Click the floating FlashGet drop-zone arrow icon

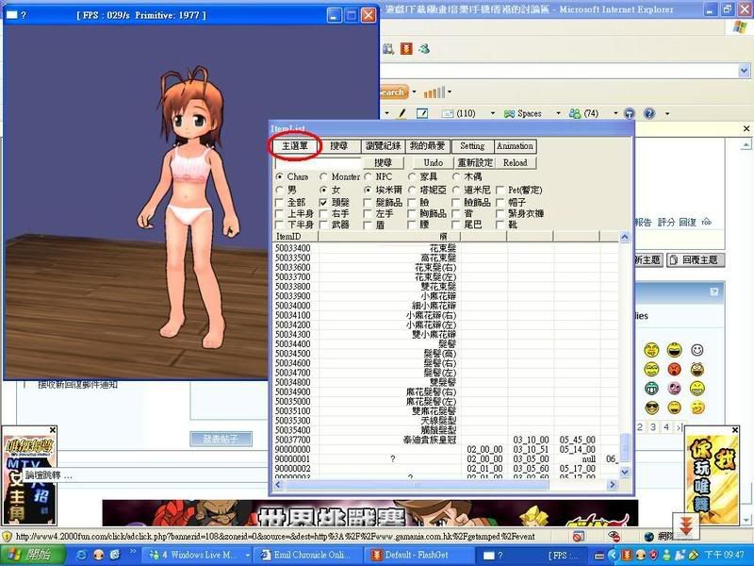click(x=686, y=525)
